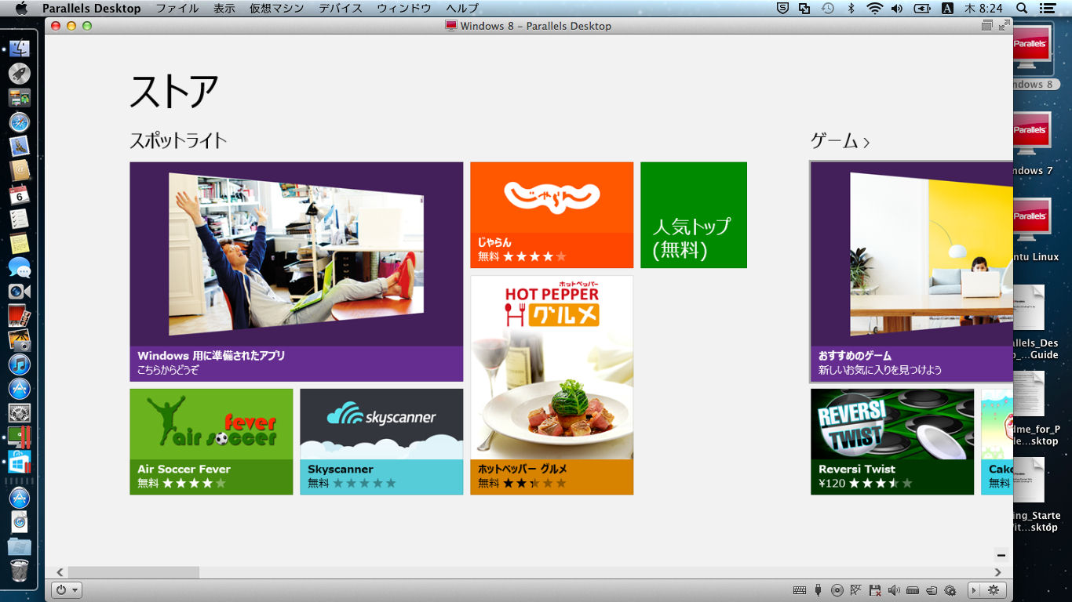This screenshot has width=1072, height=602.
Task: Open the Reversi Twist game tile
Action: point(892,441)
